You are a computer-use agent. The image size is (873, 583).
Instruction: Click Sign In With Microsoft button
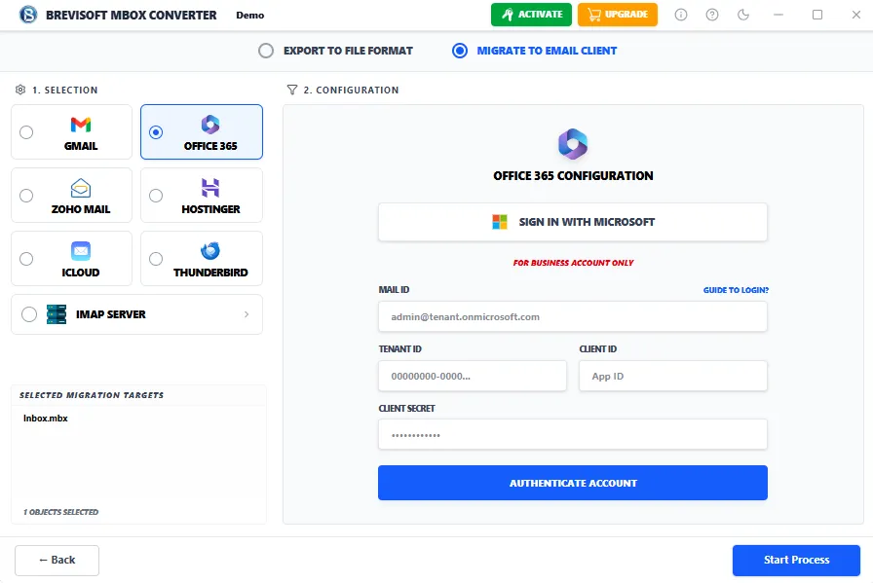tap(573, 222)
